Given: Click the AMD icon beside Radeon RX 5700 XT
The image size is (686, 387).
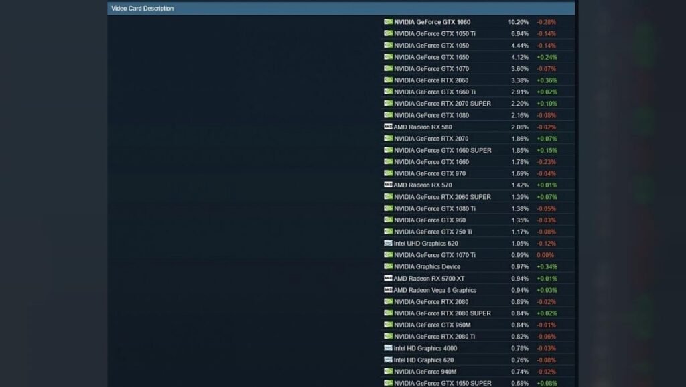Looking at the screenshot, I should tap(388, 278).
